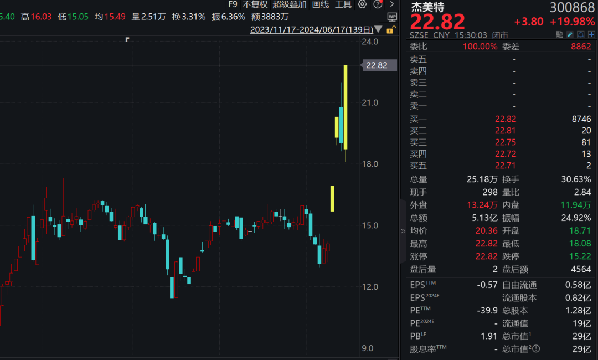Click the 买四 price 22.72
Image resolution: width=598 pixels, height=360 pixels.
[x=506, y=154]
